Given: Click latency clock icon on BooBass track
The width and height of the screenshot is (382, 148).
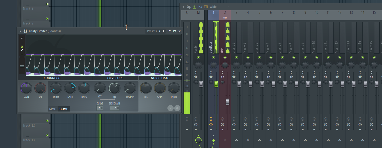Looking at the screenshot, I should pyautogui.click(x=211, y=125).
